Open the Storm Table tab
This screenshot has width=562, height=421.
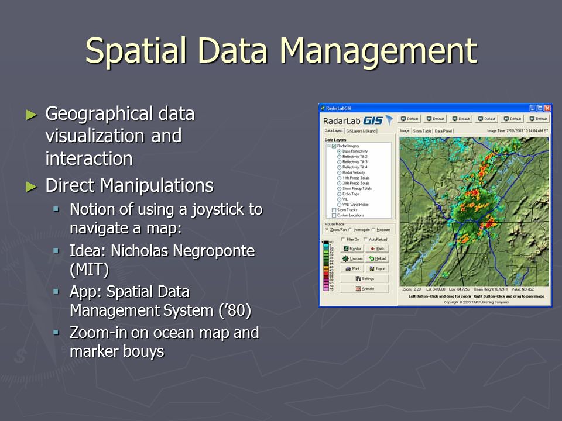click(x=422, y=131)
